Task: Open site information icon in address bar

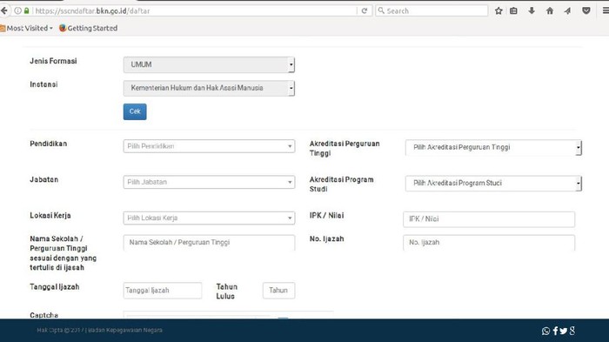Action: 18,11
